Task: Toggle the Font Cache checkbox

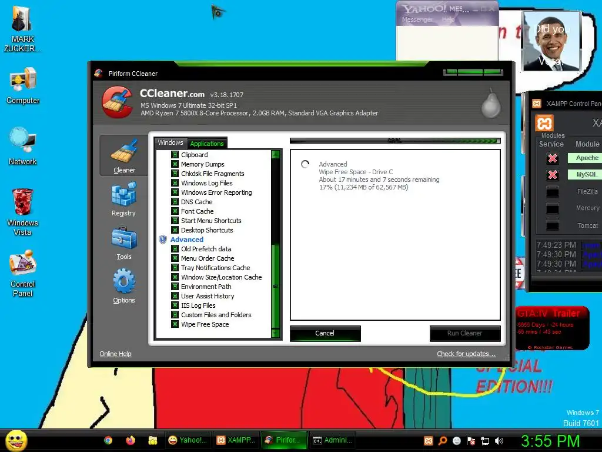Action: 175,211
